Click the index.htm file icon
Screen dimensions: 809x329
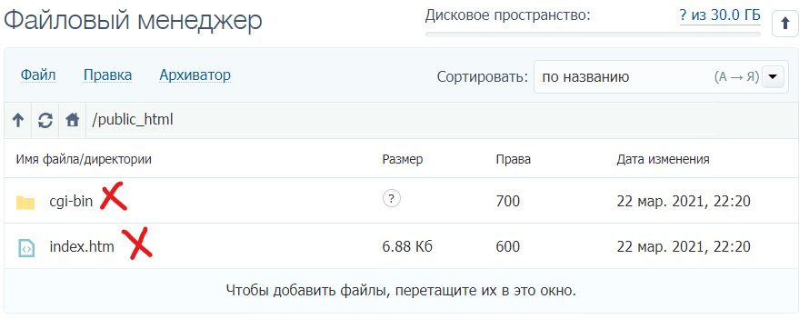pos(25,248)
